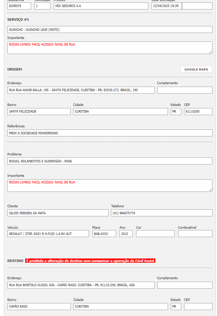
Task: Click the Assistência number field
Action: click(19, 6)
